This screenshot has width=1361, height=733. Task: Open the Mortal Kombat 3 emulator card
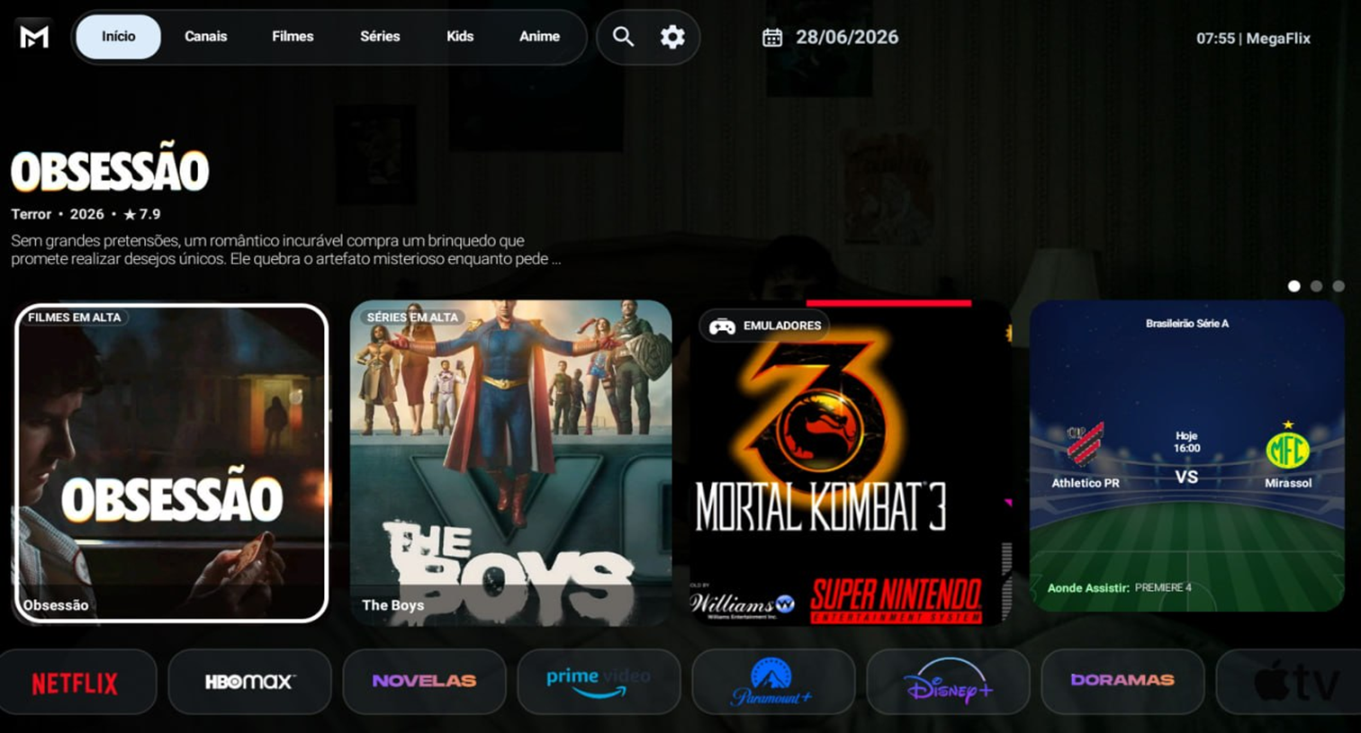click(850, 463)
